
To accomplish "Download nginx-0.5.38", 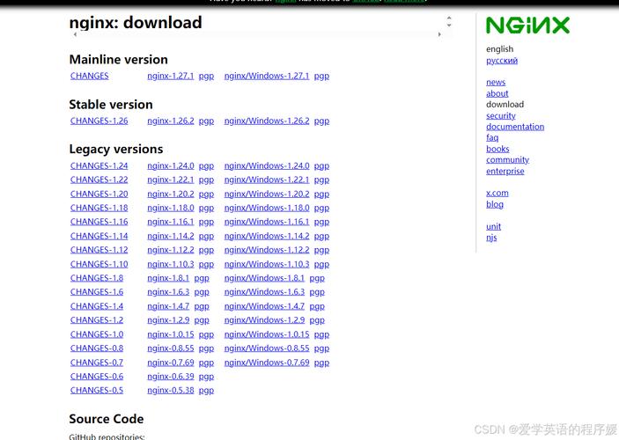I will pos(171,390).
